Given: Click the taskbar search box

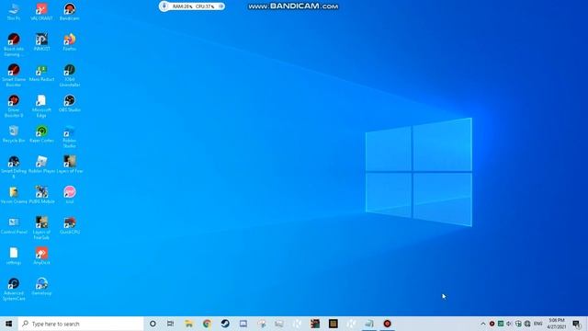Looking at the screenshot, I should click(81, 324).
